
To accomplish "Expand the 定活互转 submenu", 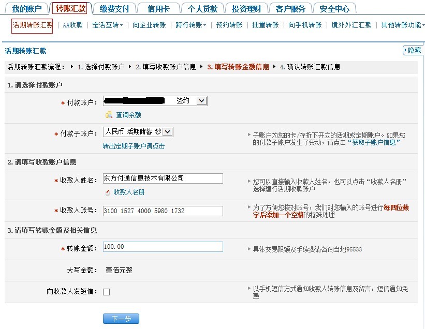I will click(108, 25).
